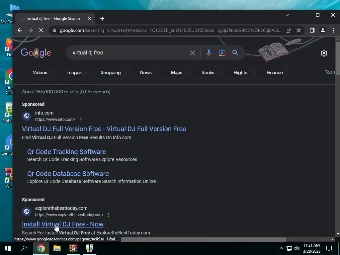340x255 pixels.
Task: Open Qr Code Tracking Software link
Action: click(x=66, y=152)
